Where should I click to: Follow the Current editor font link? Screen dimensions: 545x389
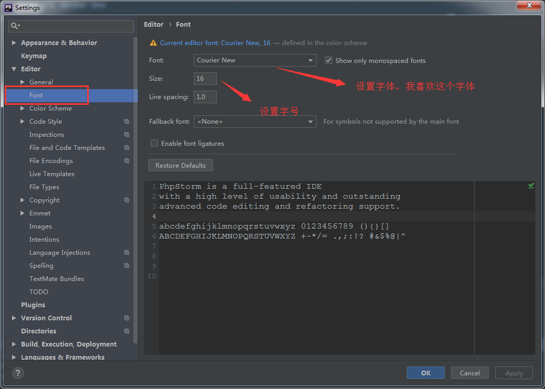point(215,42)
